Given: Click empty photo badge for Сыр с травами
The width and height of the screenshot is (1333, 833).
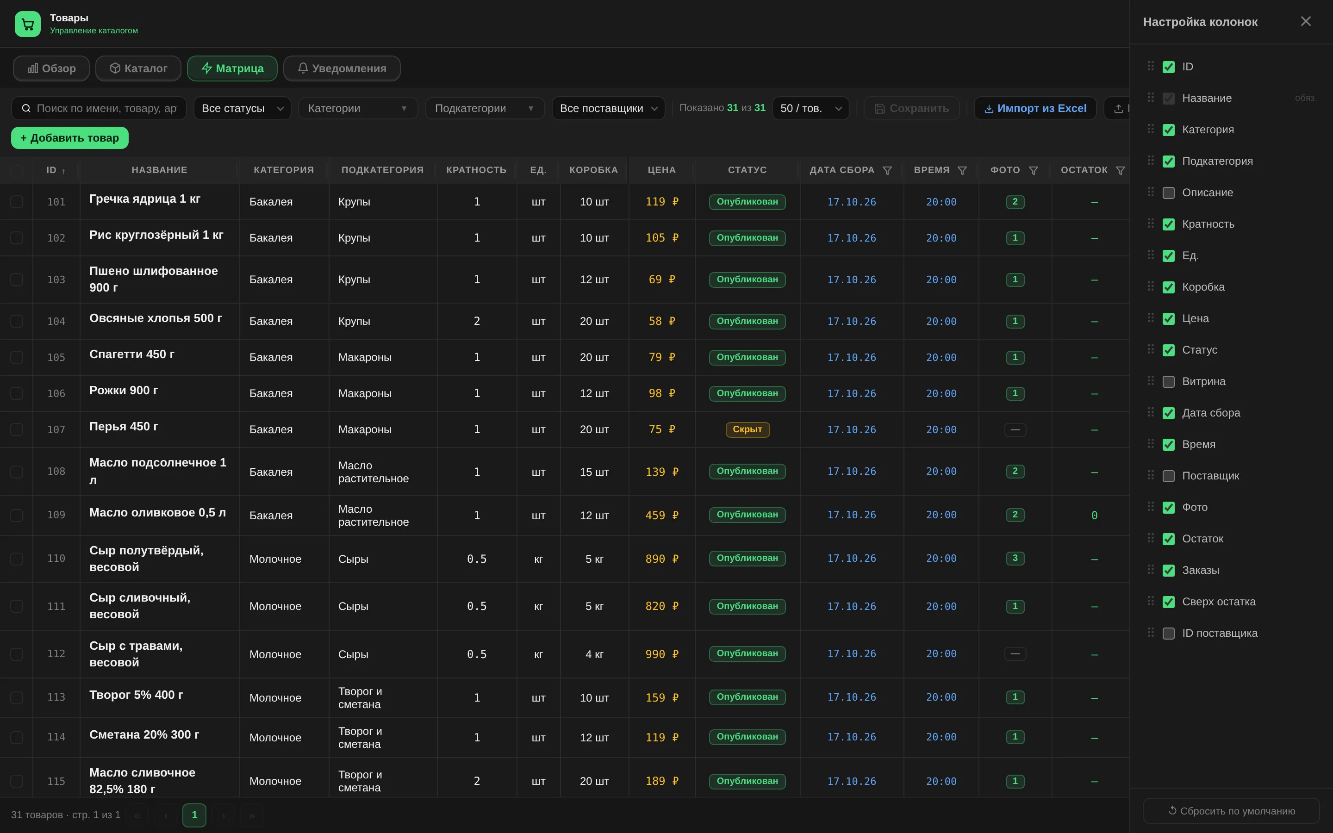Looking at the screenshot, I should (x=1015, y=653).
